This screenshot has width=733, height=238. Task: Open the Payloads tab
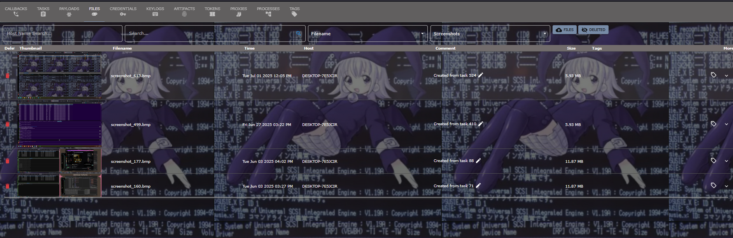tap(69, 11)
